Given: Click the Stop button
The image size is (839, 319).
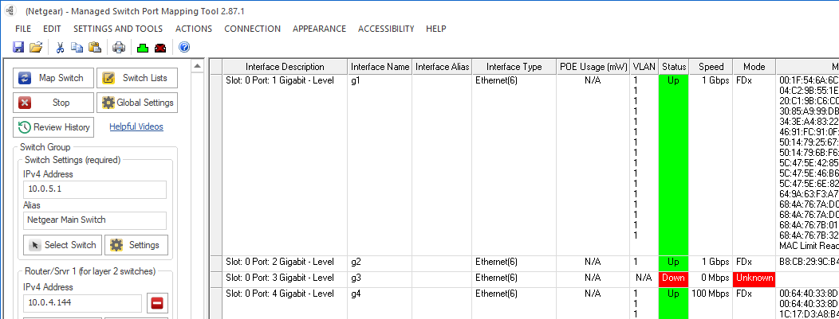Looking at the screenshot, I should pos(53,103).
